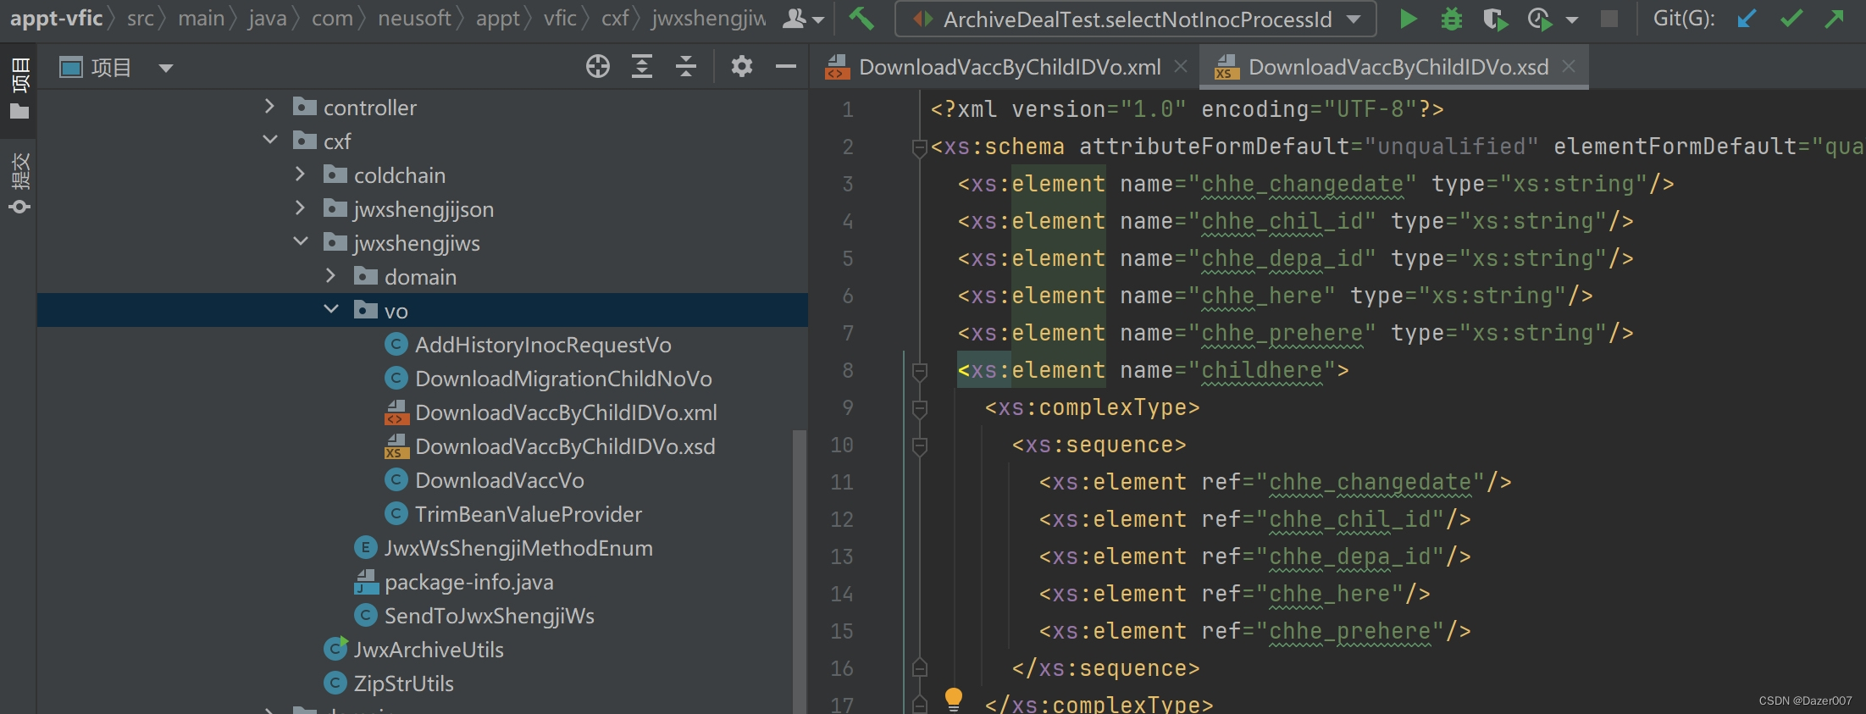This screenshot has height=714, width=1866.
Task: Close the DownloadVaccByChildIDVo.xml tab
Action: tap(1180, 67)
